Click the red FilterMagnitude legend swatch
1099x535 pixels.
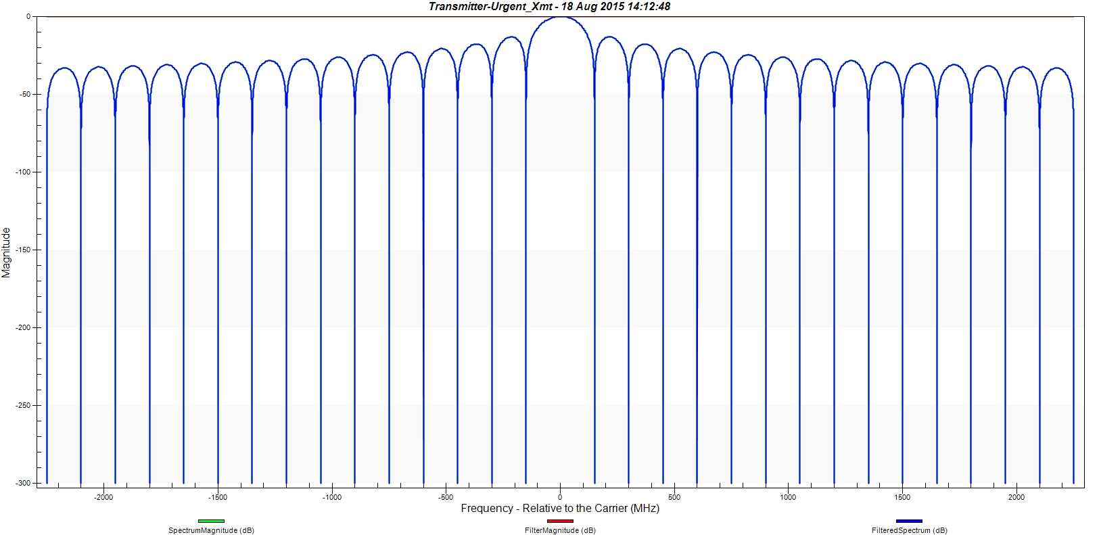coord(560,521)
